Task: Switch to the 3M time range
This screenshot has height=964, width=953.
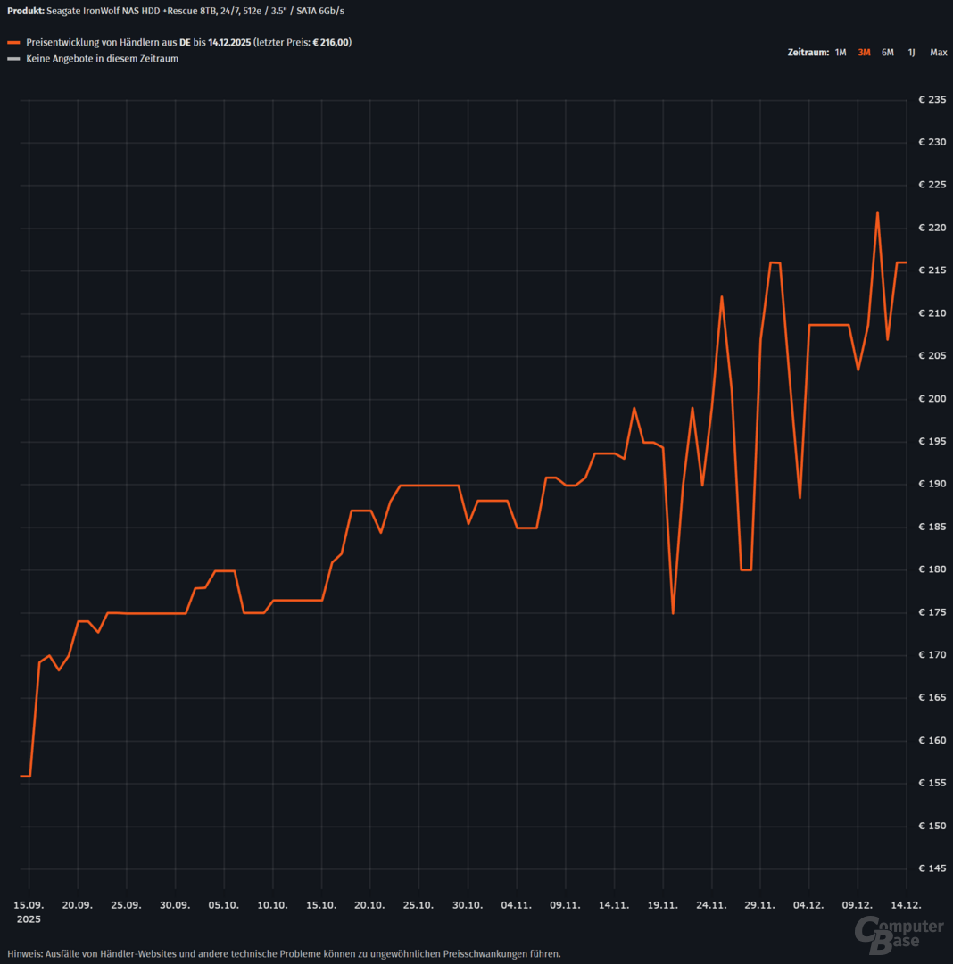Action: (864, 53)
